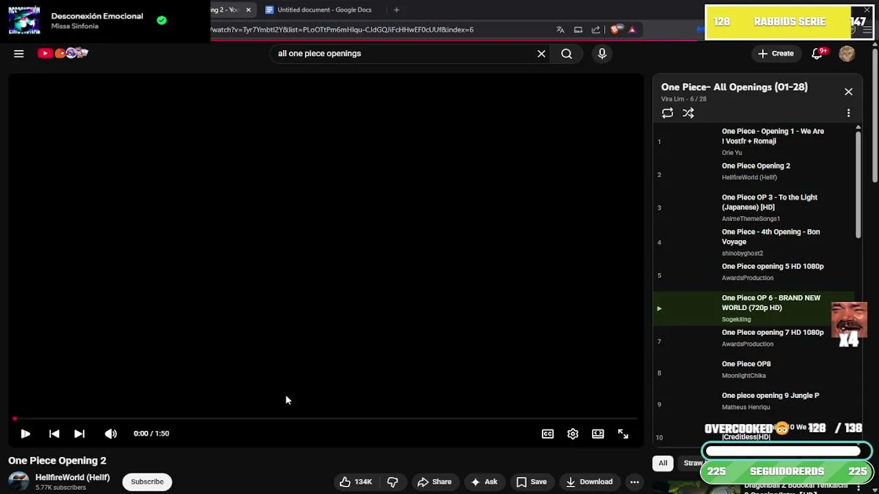This screenshot has height=494, width=879.
Task: Dislike the video
Action: pyautogui.click(x=392, y=482)
